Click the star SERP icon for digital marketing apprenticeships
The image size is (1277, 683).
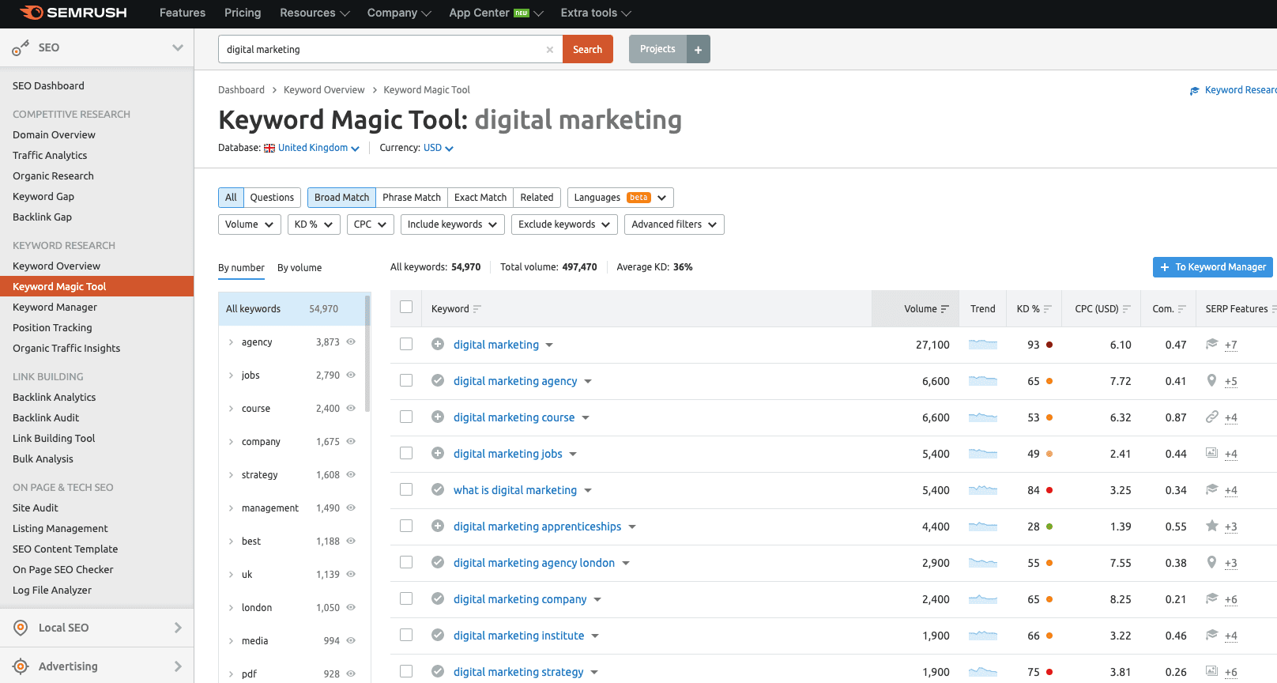(x=1211, y=526)
